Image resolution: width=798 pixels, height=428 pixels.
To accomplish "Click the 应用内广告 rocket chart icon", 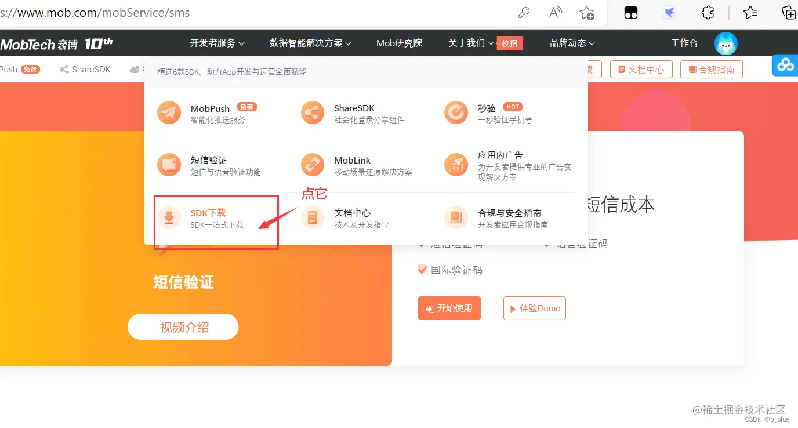I will pyautogui.click(x=456, y=165).
